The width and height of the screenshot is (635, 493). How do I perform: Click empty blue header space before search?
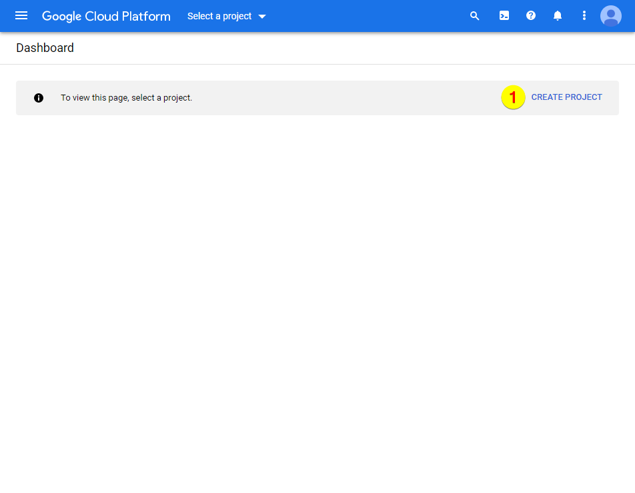(367, 16)
